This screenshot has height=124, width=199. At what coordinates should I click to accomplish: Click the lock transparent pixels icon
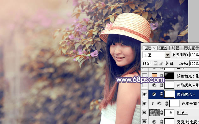pyautogui.click(x=156, y=63)
